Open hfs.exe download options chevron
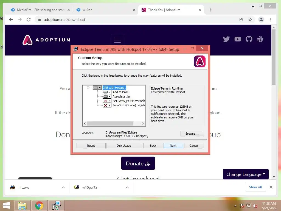This screenshot has width=281, height=211. click(63, 187)
